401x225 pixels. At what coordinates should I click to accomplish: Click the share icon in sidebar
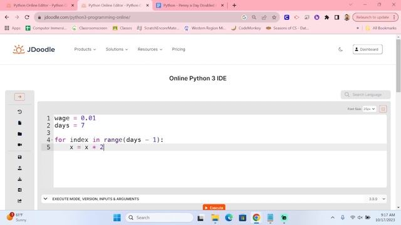19,201
